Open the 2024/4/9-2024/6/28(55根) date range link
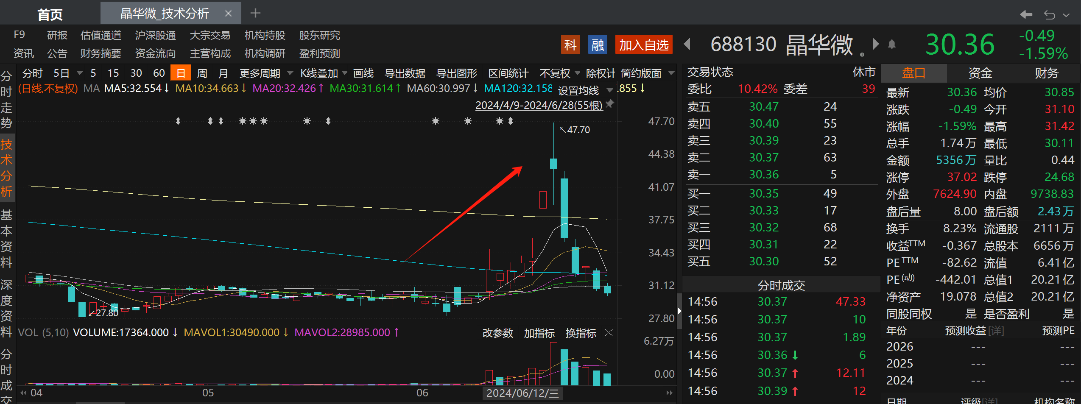 click(539, 105)
